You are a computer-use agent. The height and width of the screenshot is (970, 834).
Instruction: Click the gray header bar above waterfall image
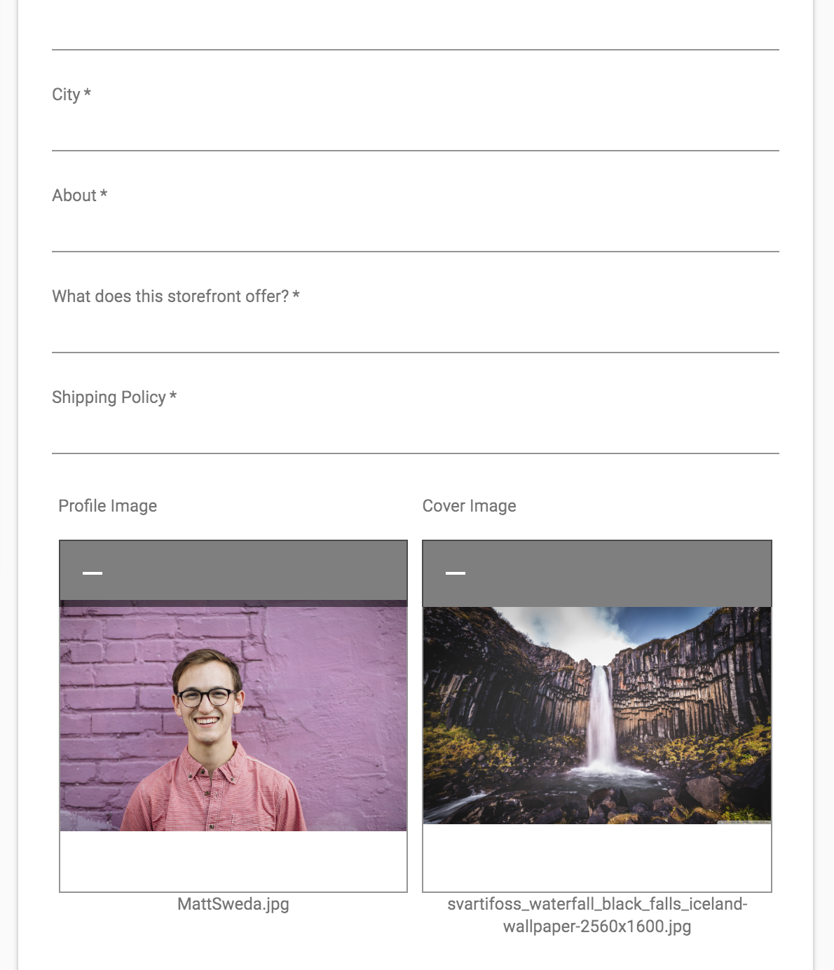(597, 574)
